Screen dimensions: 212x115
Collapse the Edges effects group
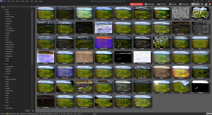3,106
